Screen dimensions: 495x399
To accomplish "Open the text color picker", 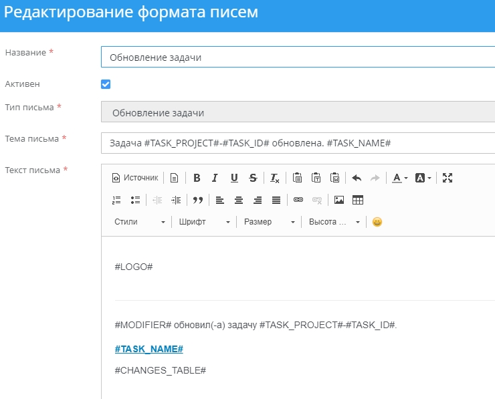I will click(x=400, y=178).
